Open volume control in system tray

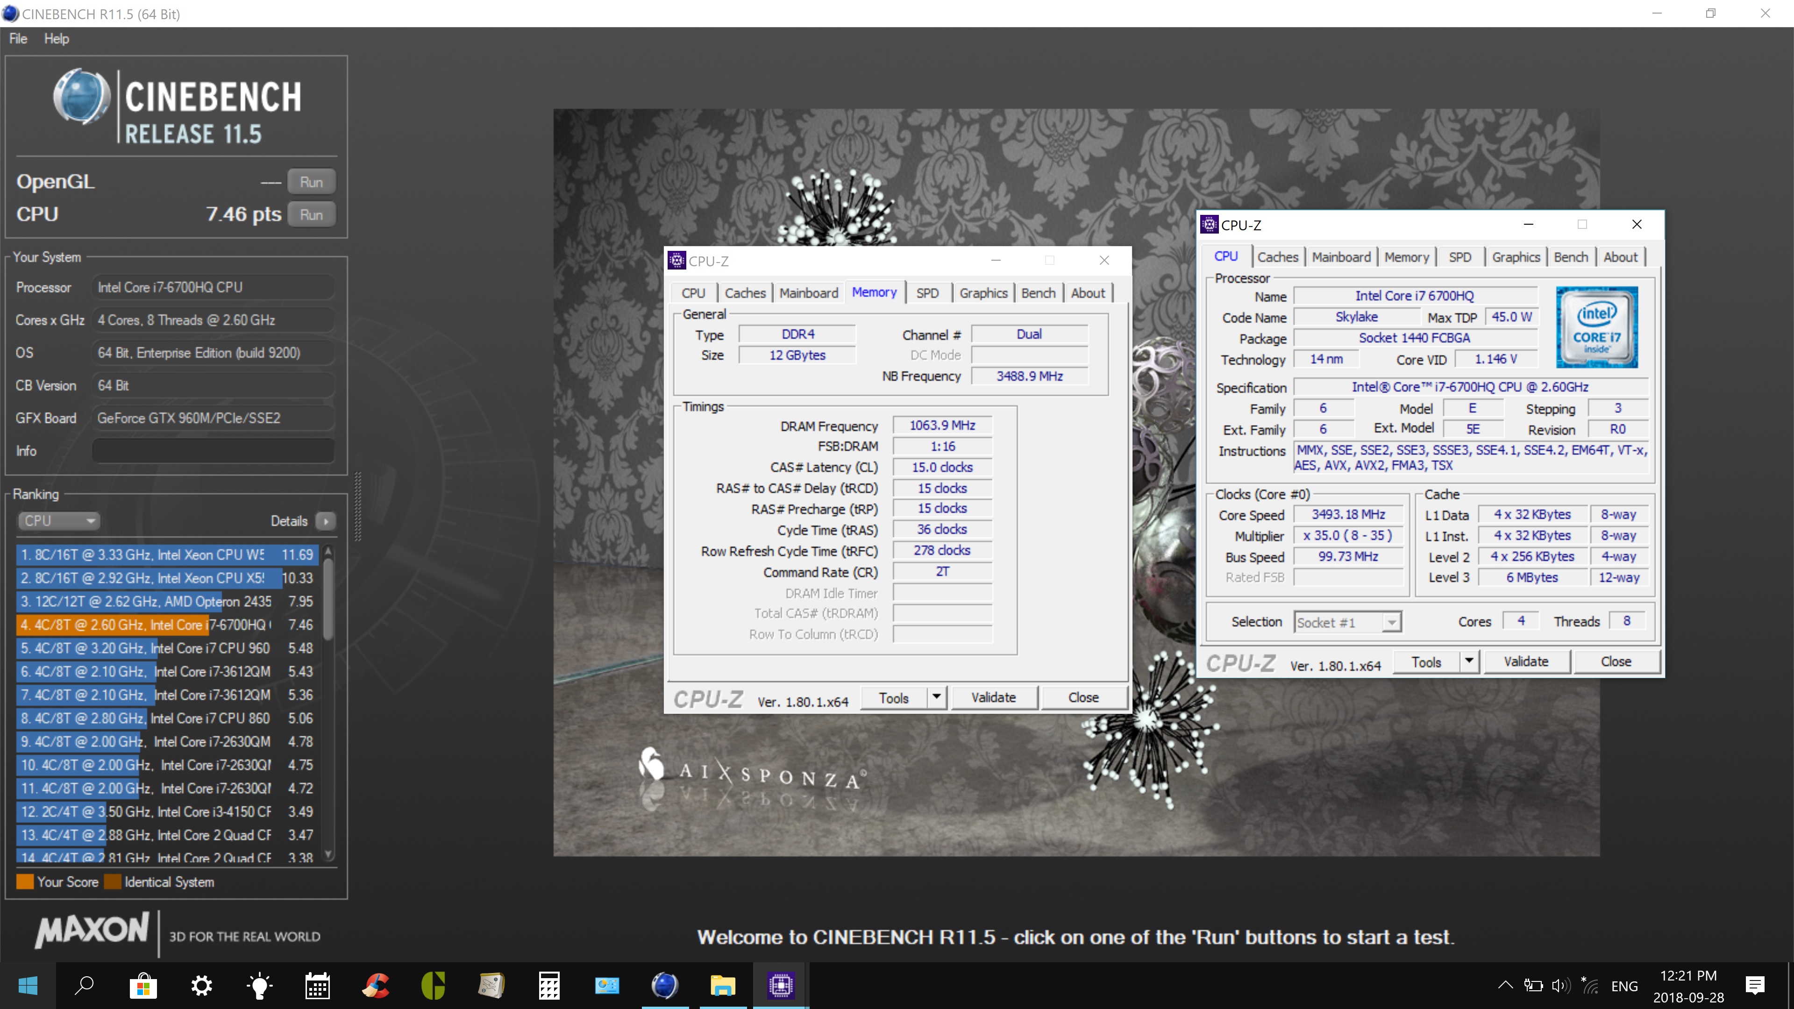(x=1561, y=985)
